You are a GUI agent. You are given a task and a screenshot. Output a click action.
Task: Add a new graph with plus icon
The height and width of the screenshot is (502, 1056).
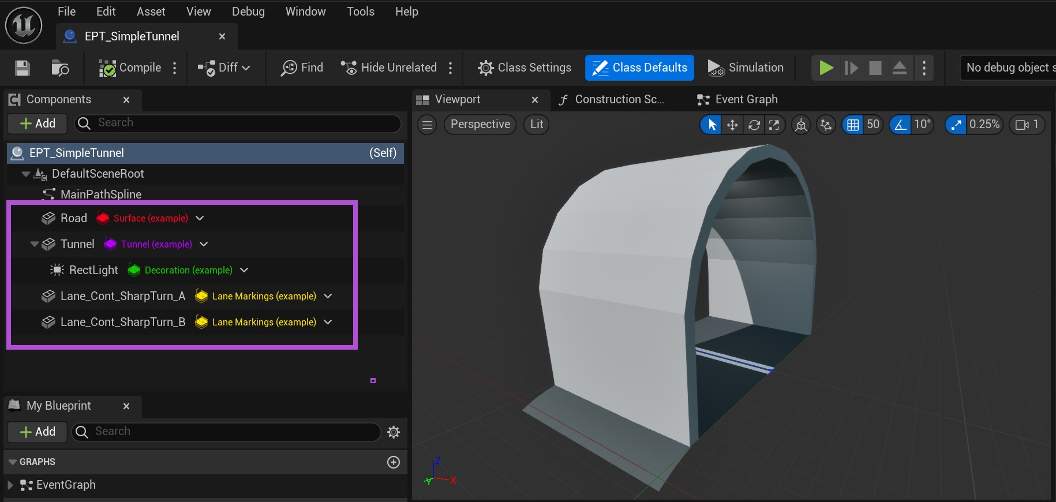(394, 462)
